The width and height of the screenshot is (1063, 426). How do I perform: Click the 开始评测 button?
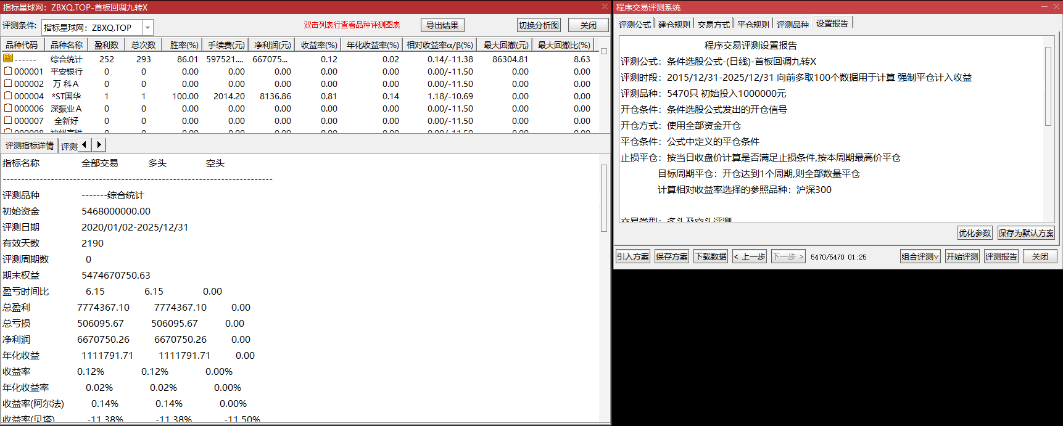click(x=962, y=256)
